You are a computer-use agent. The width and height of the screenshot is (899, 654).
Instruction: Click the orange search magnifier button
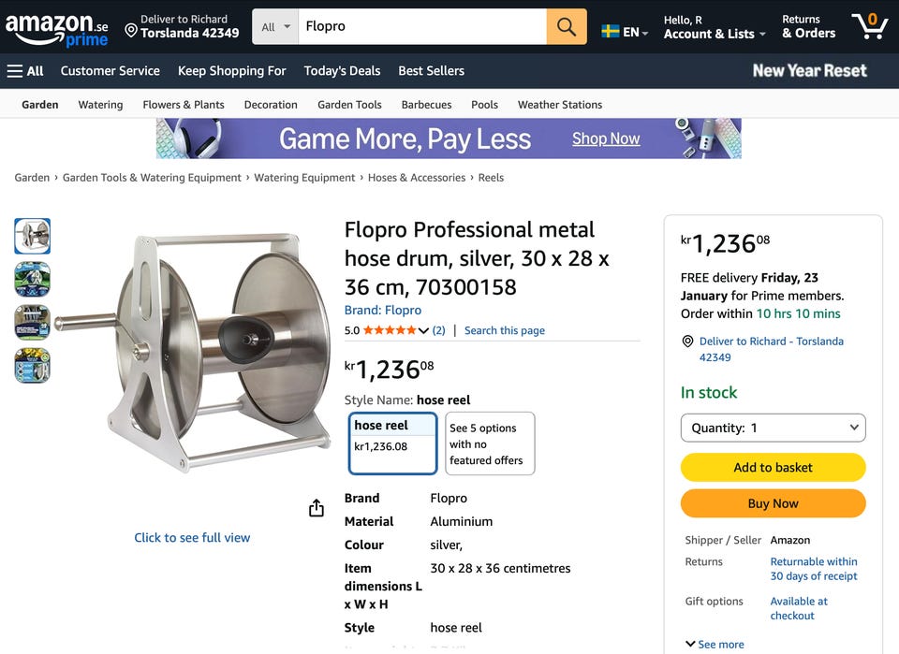[x=567, y=27]
